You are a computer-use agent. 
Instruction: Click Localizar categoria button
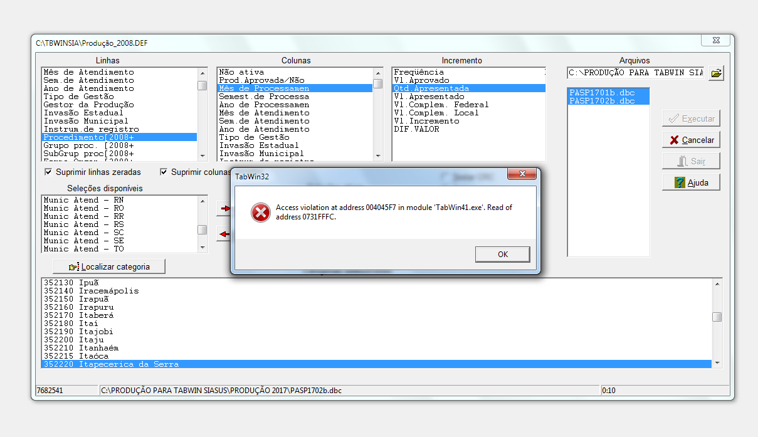tap(110, 266)
